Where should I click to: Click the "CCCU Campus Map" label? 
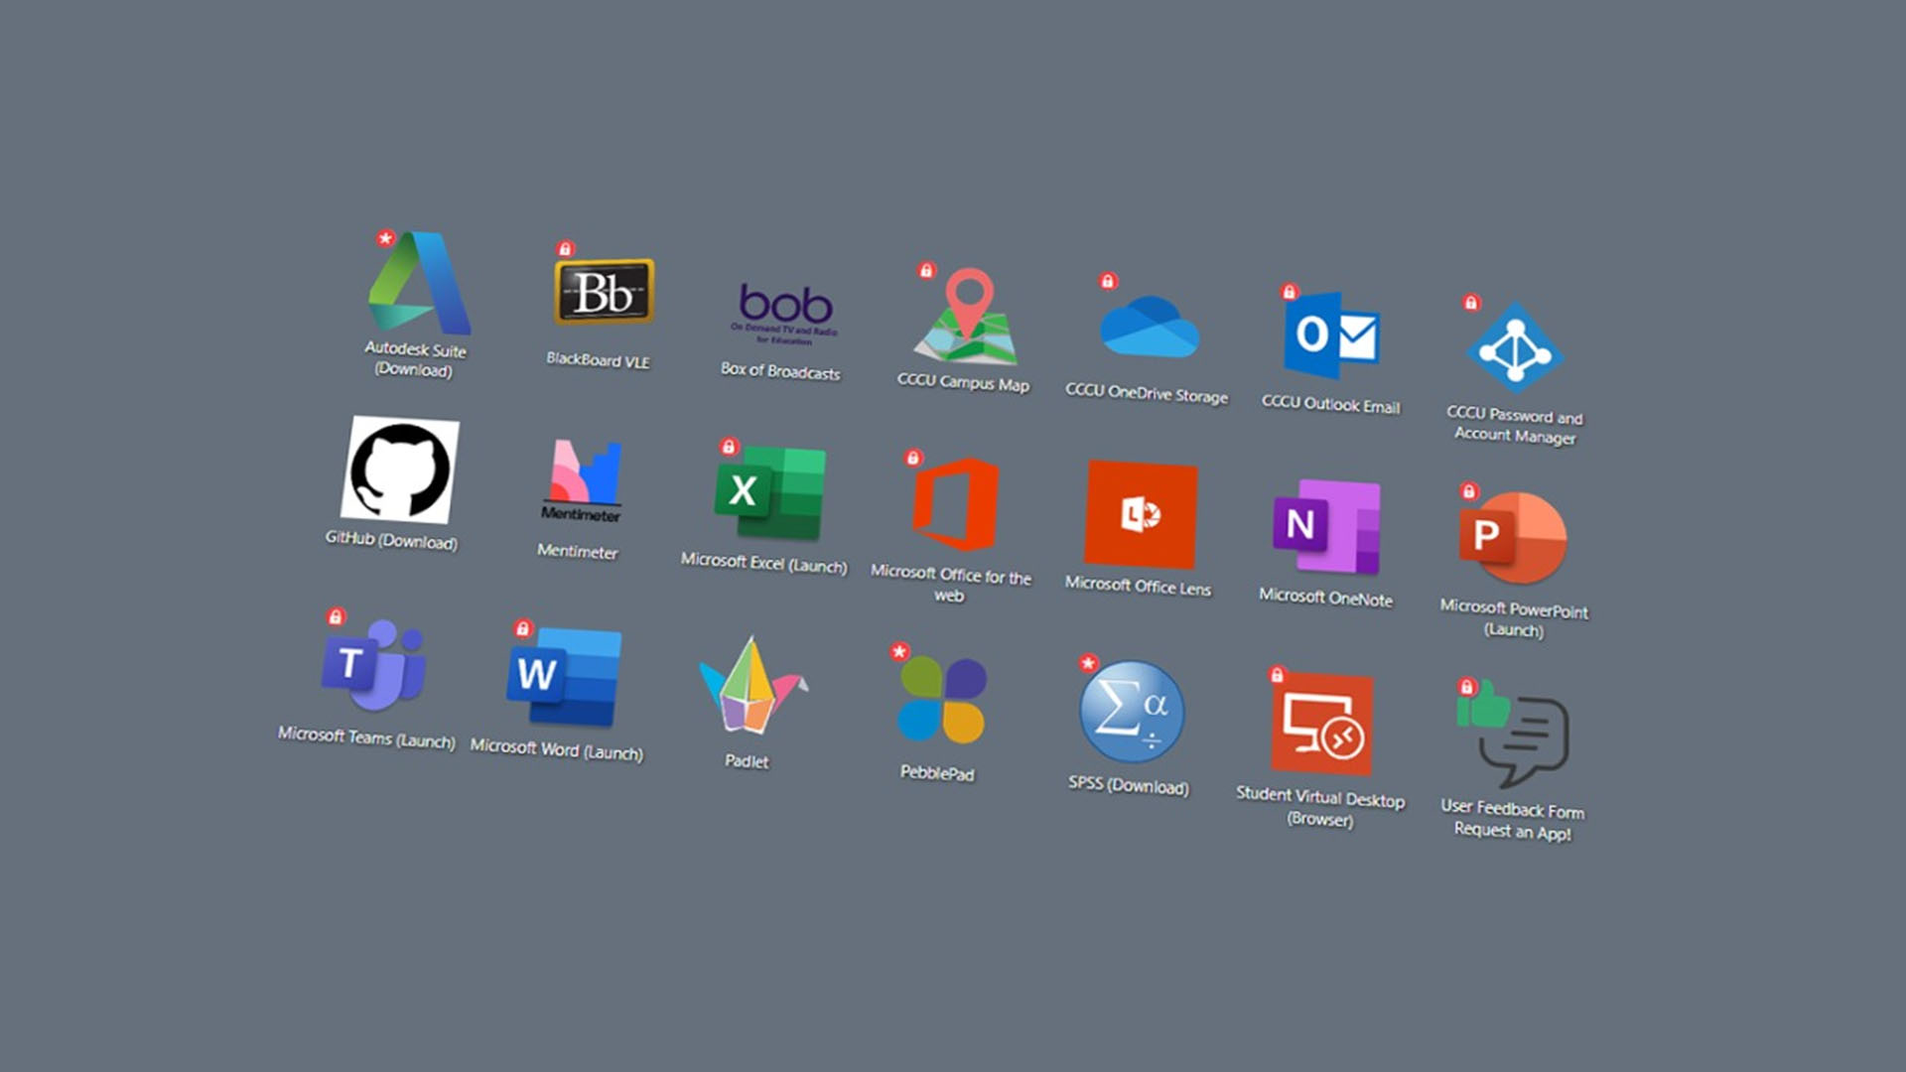(963, 382)
